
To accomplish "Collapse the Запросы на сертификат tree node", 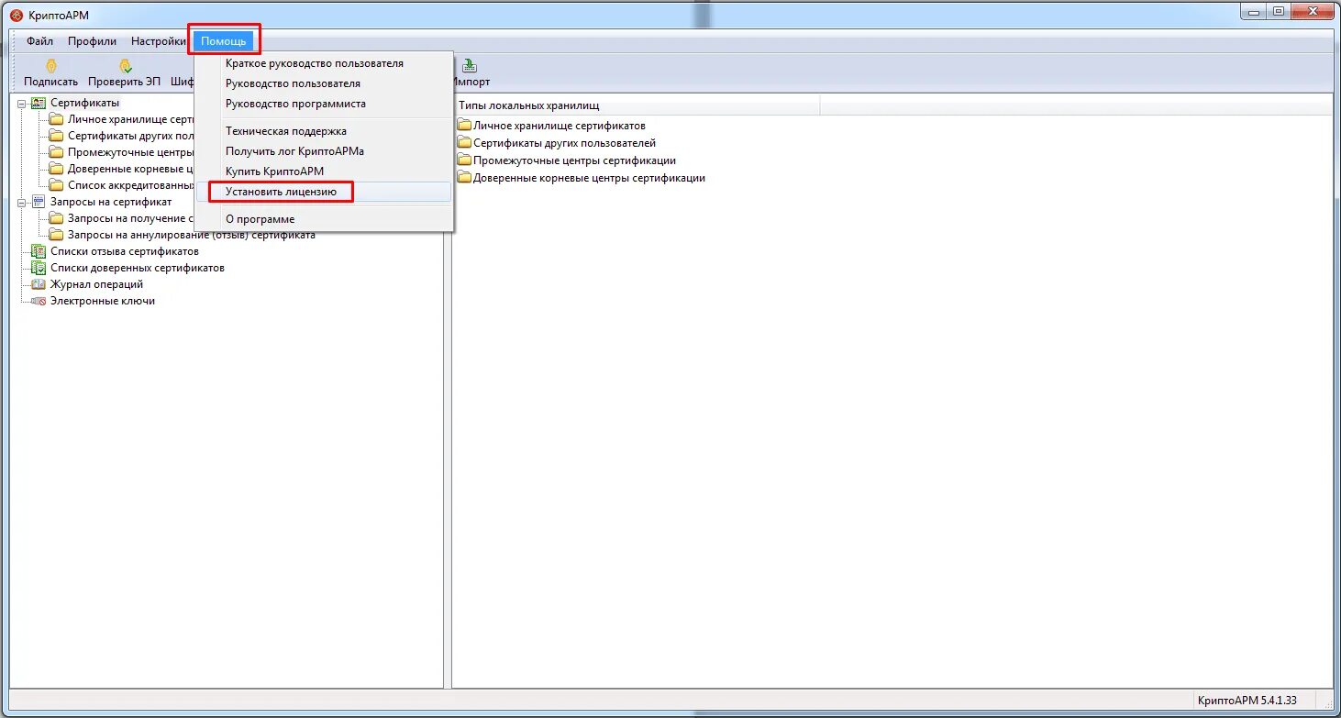I will point(22,203).
